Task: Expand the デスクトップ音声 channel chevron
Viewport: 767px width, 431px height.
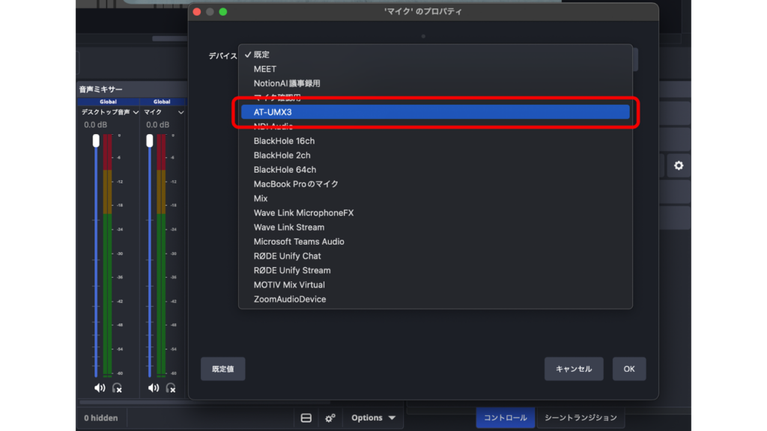Action: point(136,112)
